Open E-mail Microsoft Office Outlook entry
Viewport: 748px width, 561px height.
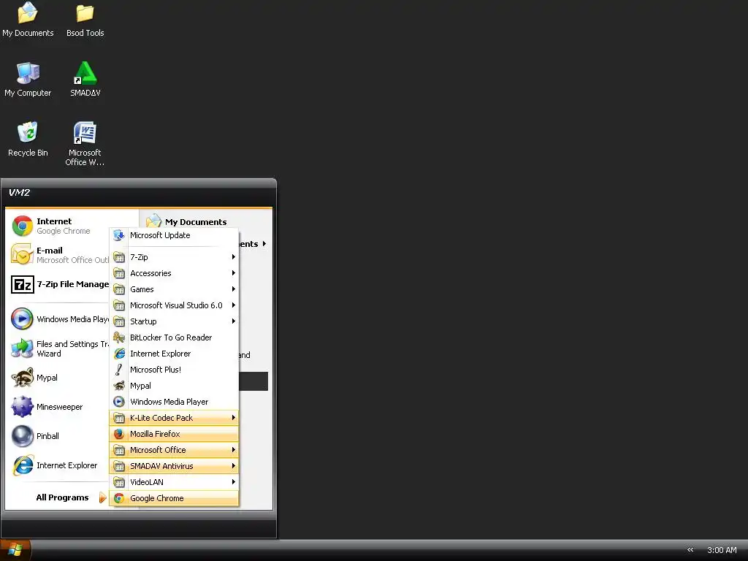tap(59, 255)
